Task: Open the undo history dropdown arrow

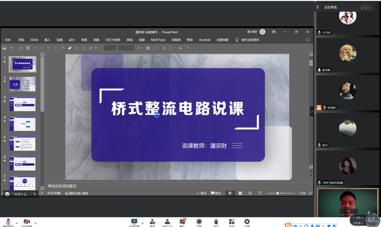Action: 16,48
